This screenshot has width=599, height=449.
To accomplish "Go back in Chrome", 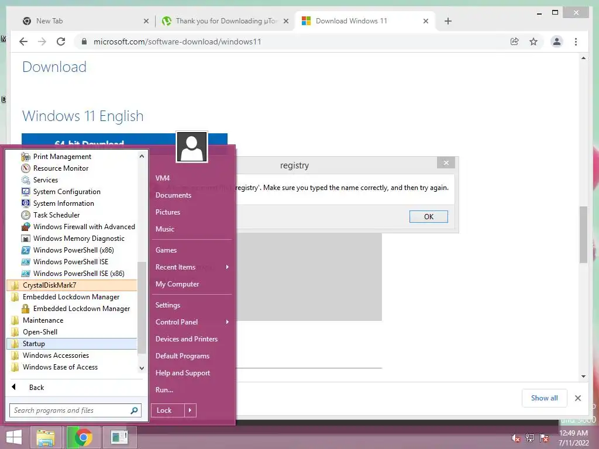I will coord(23,42).
